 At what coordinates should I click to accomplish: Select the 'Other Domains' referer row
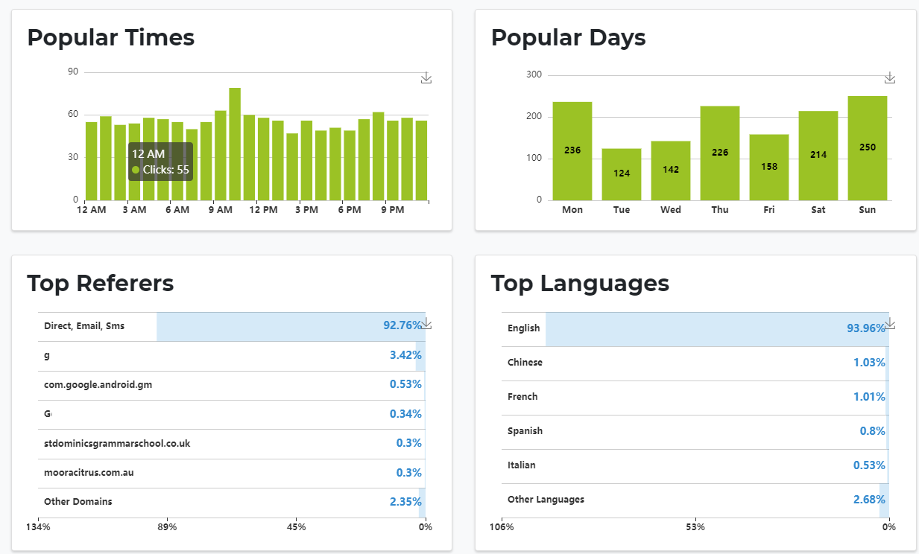[232, 503]
